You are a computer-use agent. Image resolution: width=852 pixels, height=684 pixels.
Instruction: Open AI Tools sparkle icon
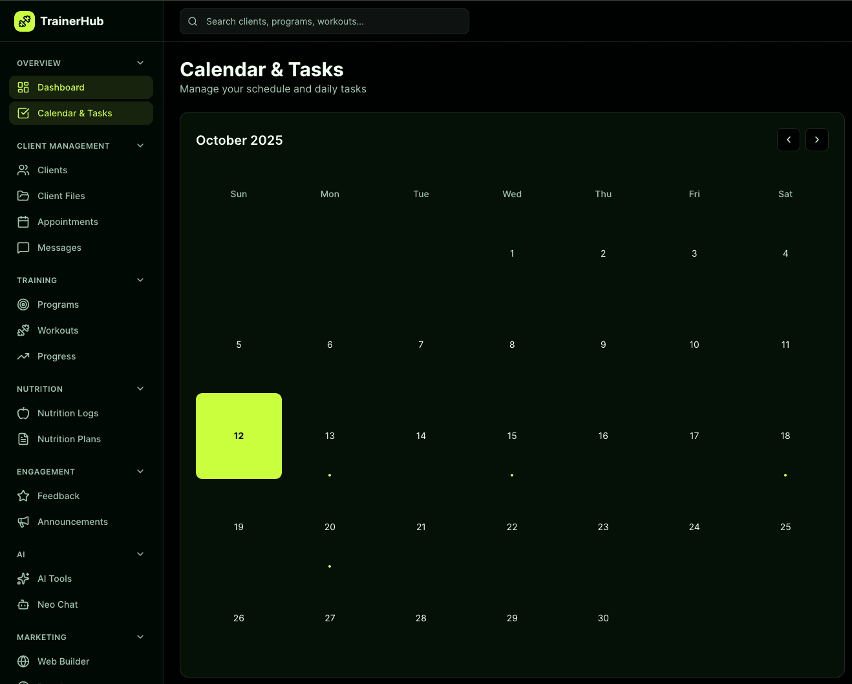point(23,578)
